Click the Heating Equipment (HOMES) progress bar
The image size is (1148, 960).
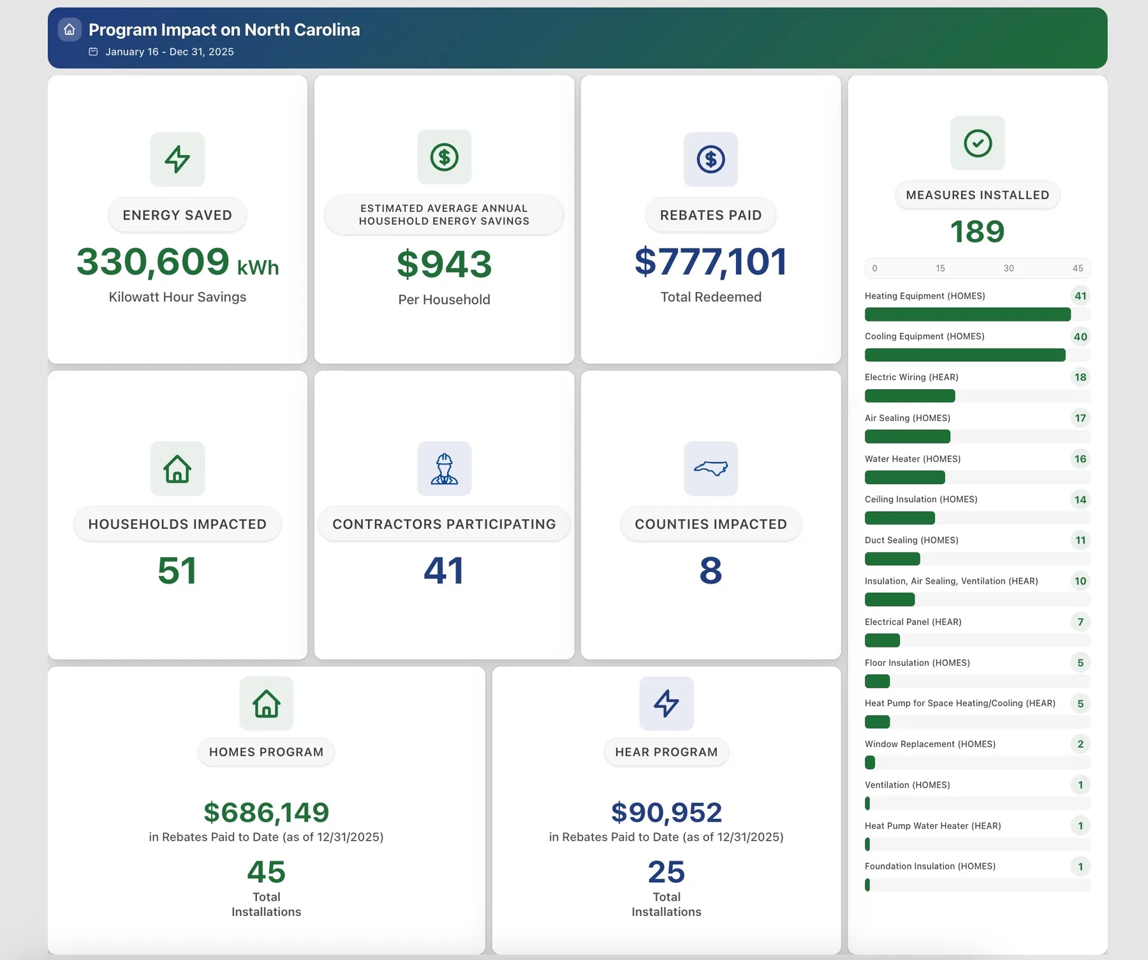978,314
